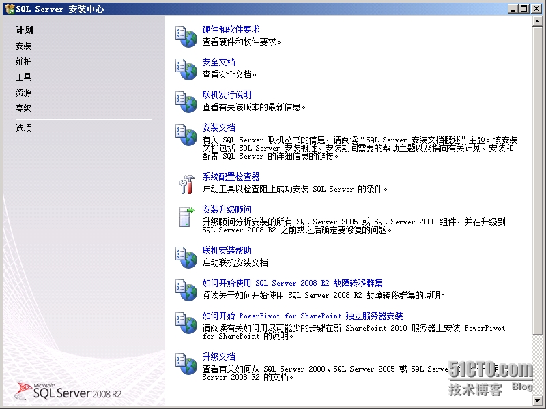
Task: Click the text 启动联机安装文档。
Action: pos(238,262)
